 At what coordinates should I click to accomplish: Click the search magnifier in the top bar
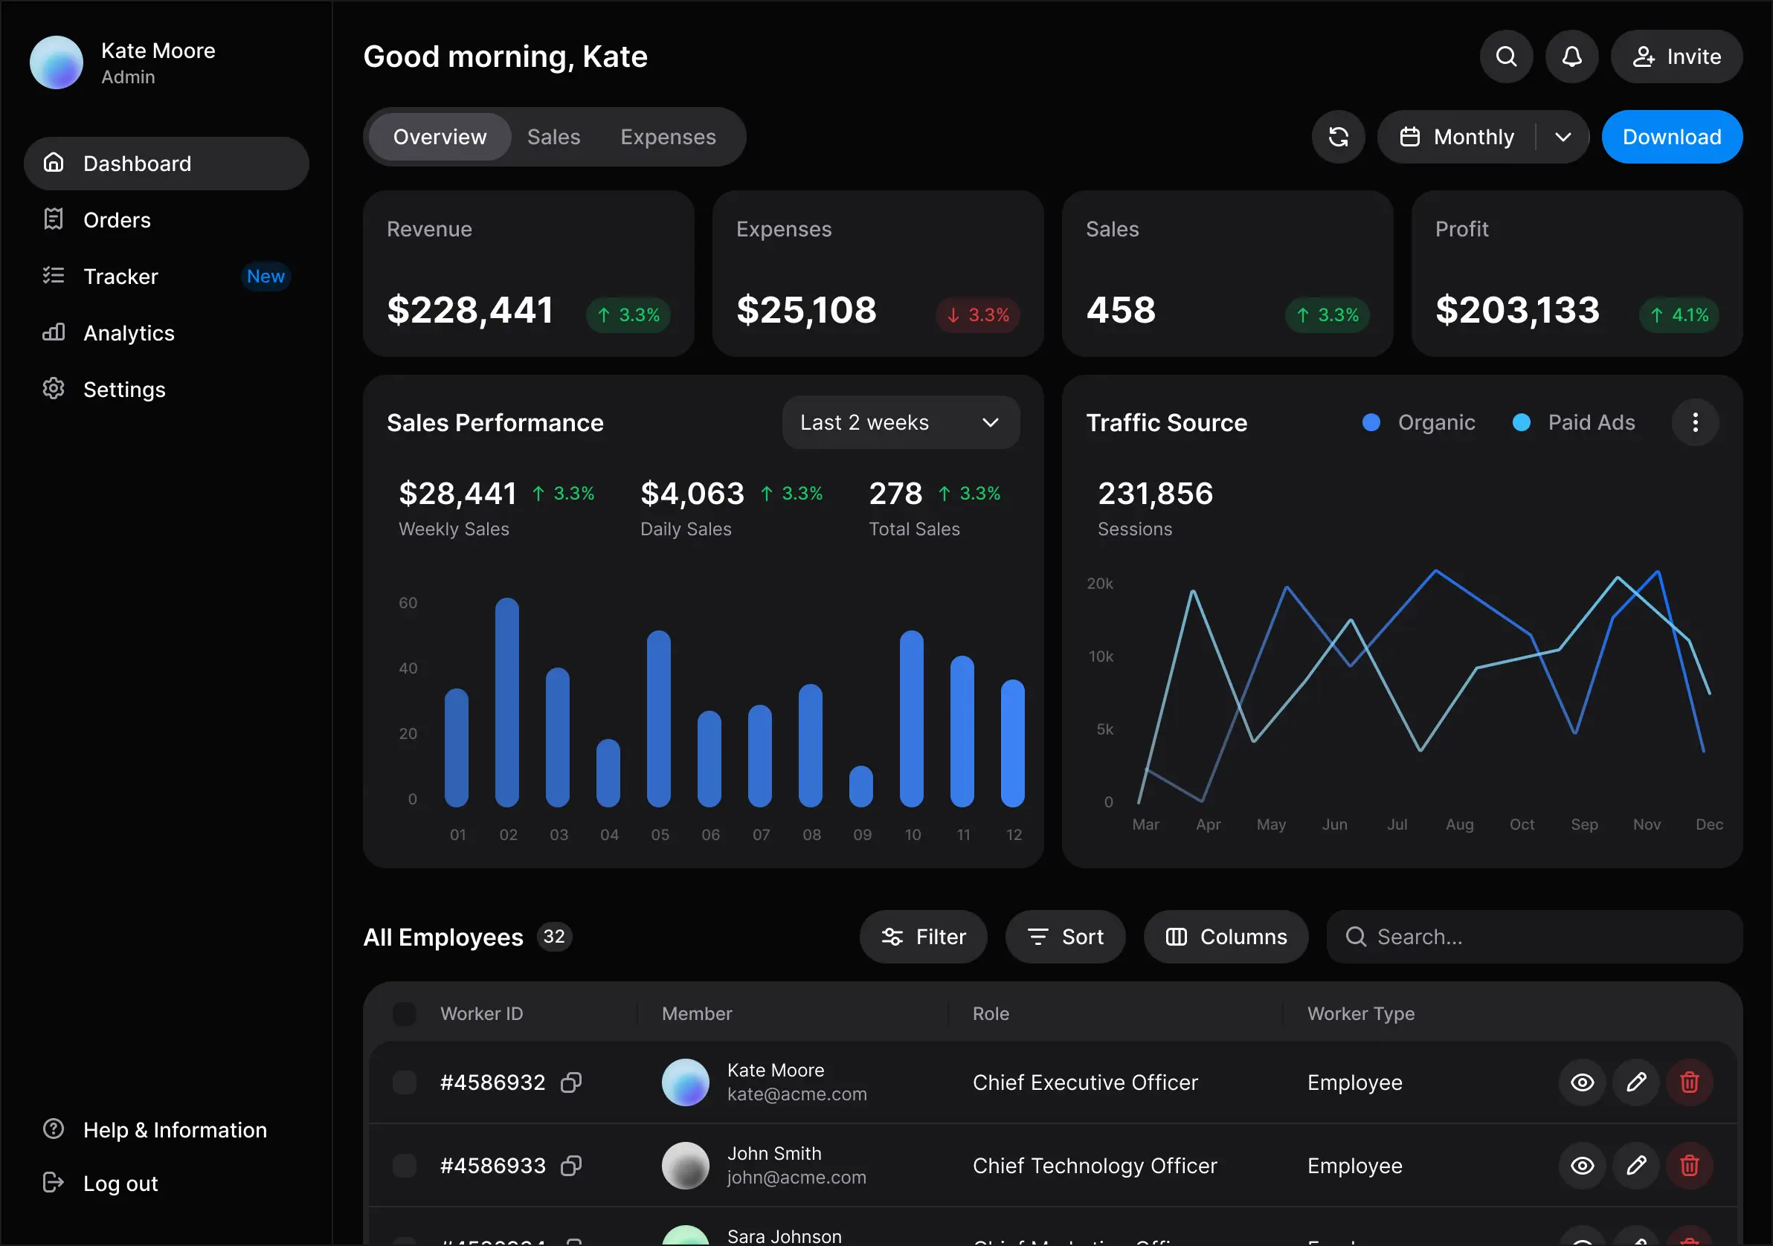point(1506,57)
